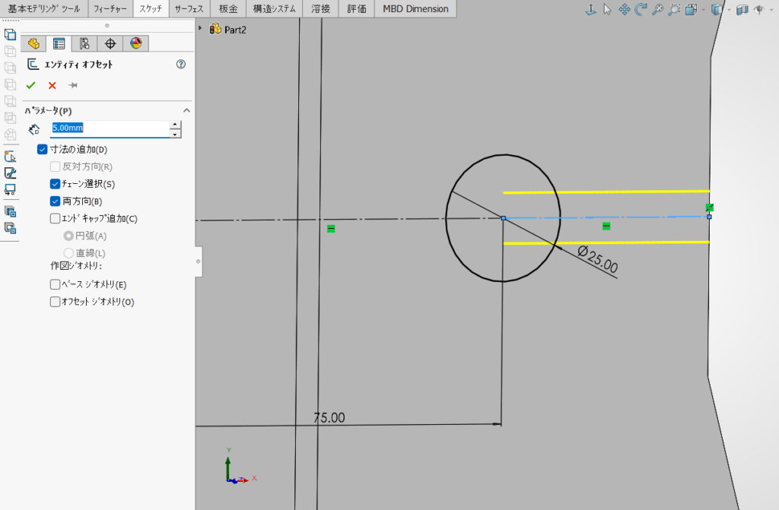
Task: Confirm offset with the green checkmark
Action: coord(30,85)
